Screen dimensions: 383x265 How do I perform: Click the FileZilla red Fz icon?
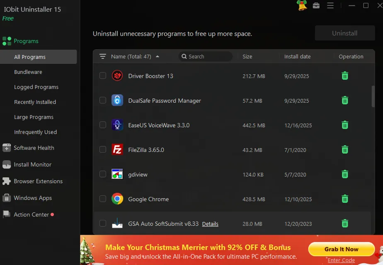(x=117, y=149)
